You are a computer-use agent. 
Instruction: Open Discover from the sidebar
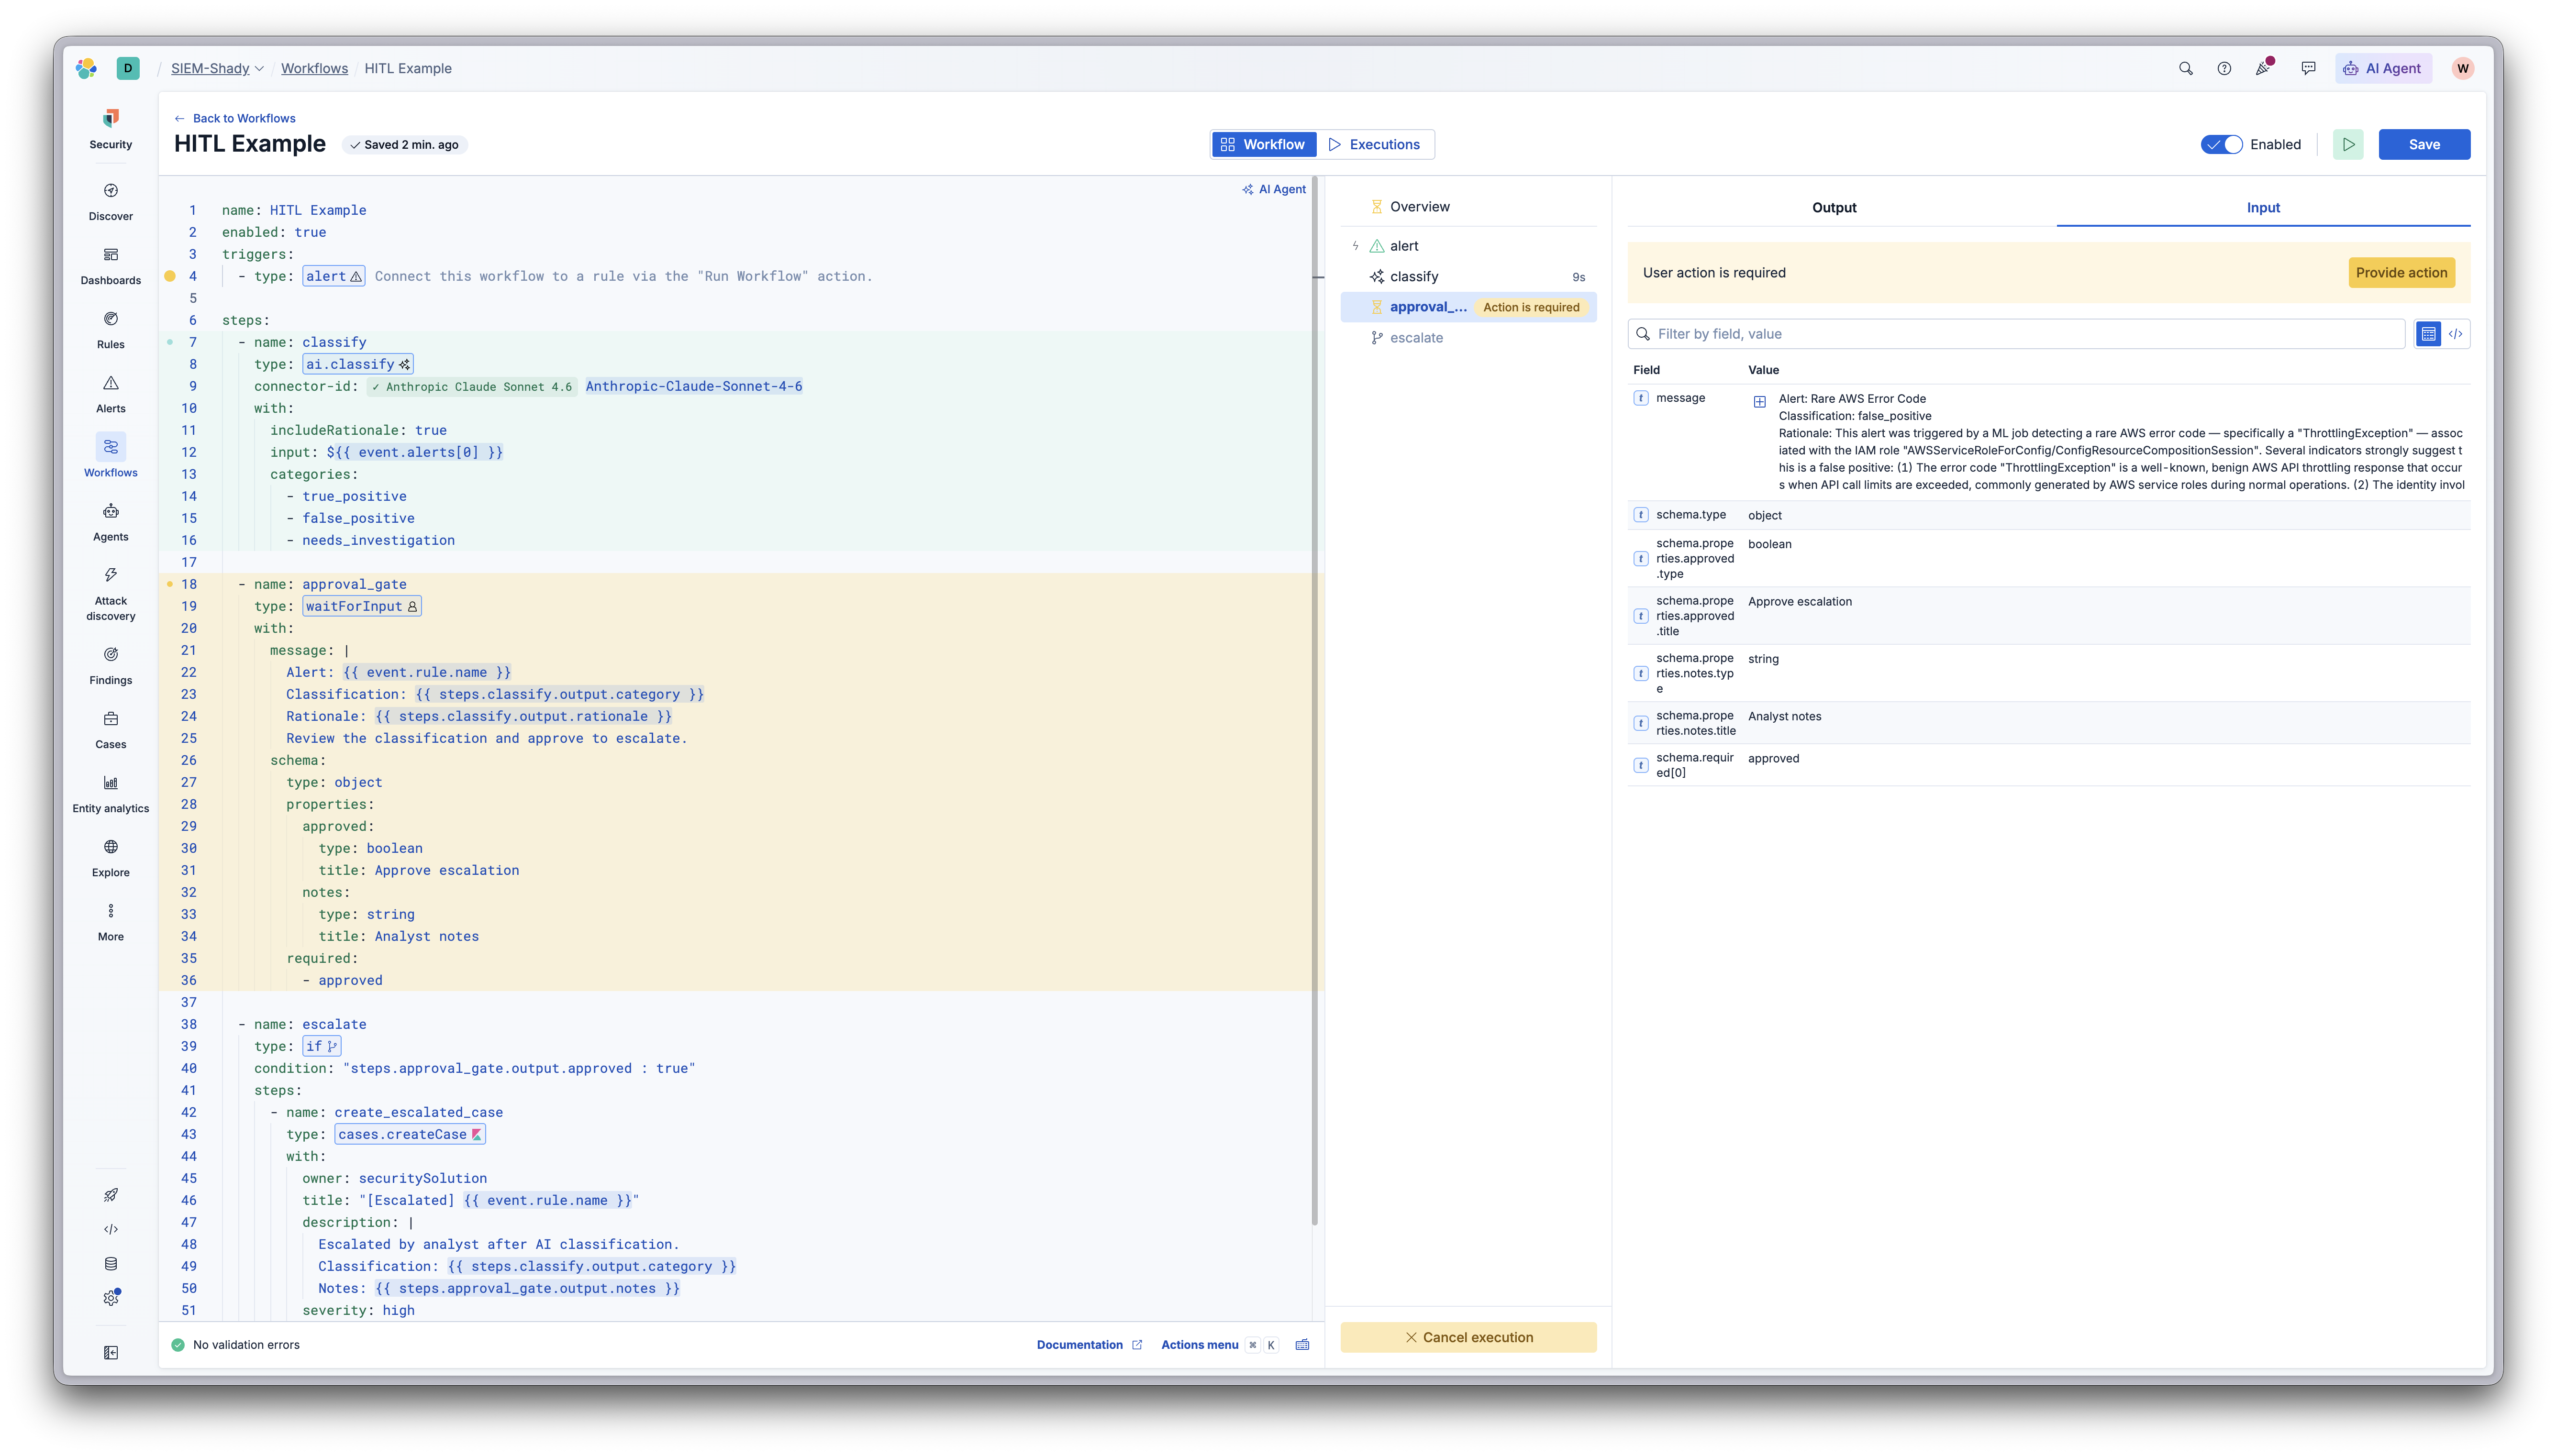coord(110,202)
